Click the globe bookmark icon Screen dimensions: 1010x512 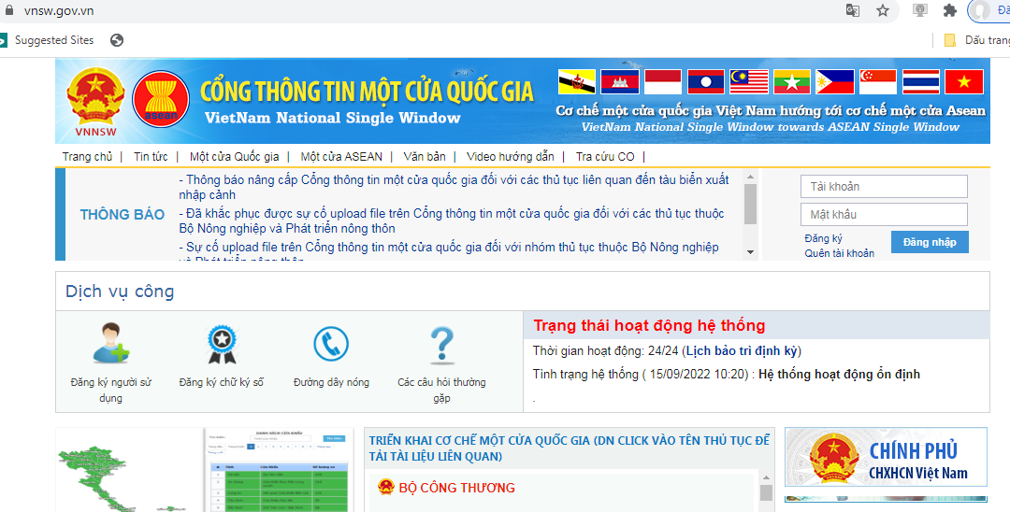point(117,40)
